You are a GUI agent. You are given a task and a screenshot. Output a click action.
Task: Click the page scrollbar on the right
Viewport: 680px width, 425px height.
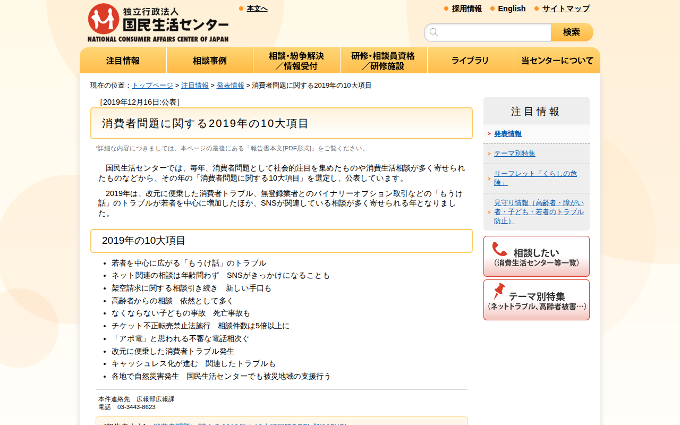(x=677, y=212)
